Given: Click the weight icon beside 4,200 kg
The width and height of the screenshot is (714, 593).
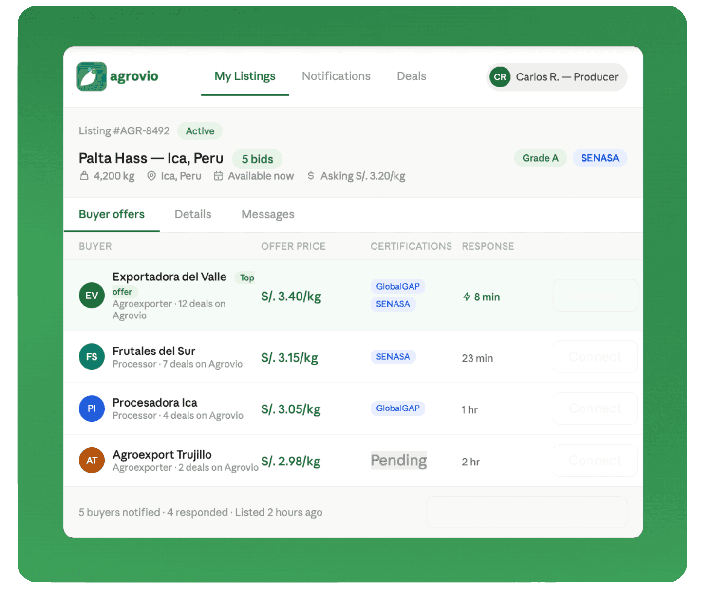Looking at the screenshot, I should tap(84, 176).
